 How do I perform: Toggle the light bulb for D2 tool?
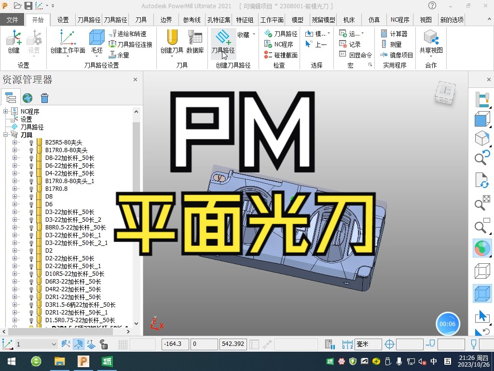point(31,251)
